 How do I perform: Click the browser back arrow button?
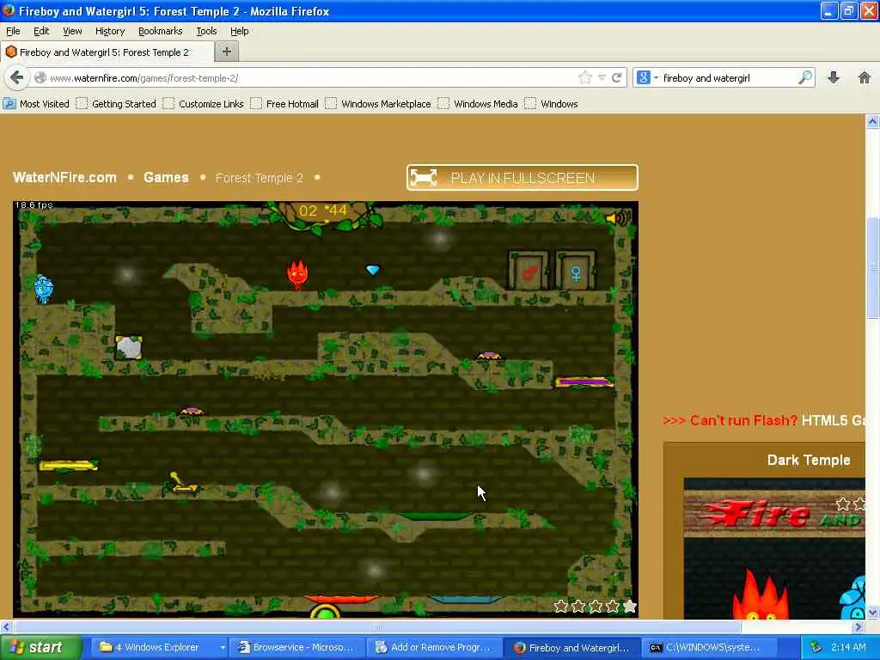coord(16,78)
